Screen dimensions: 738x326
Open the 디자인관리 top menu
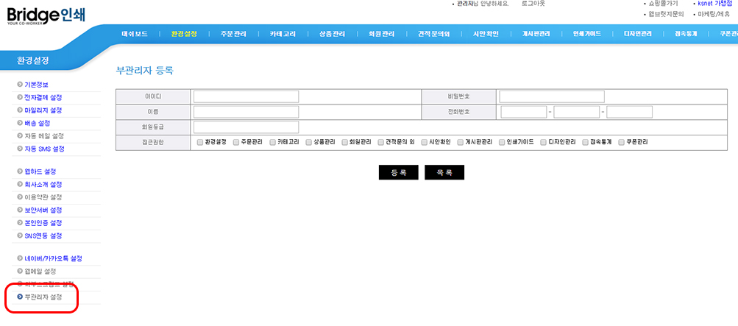pos(638,34)
